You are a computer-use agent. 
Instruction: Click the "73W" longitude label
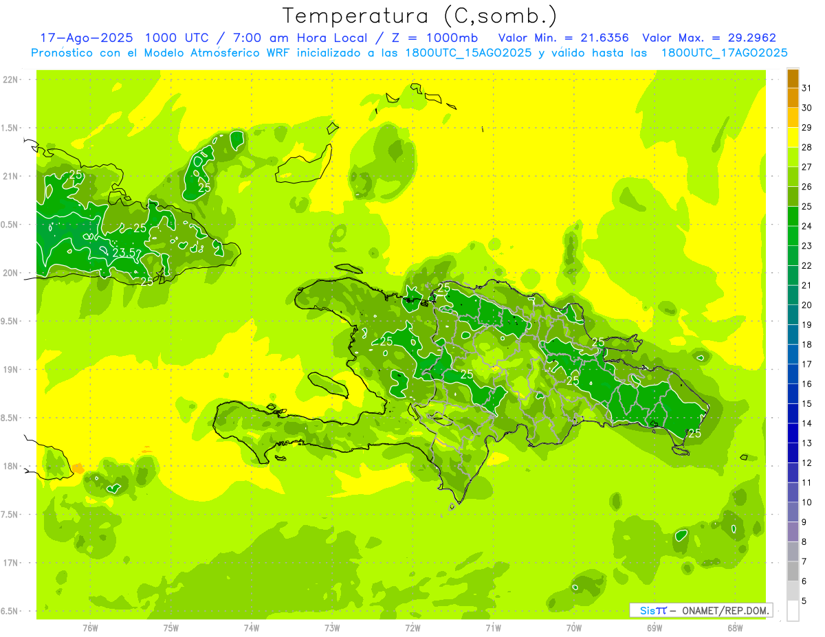[x=332, y=628]
